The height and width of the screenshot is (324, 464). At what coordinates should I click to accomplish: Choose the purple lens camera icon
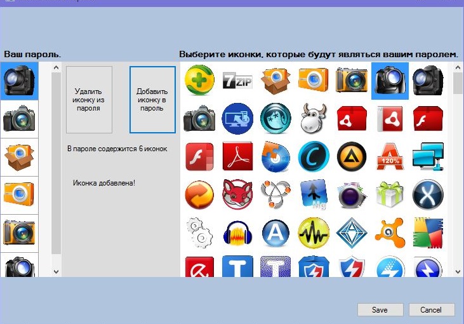352,194
